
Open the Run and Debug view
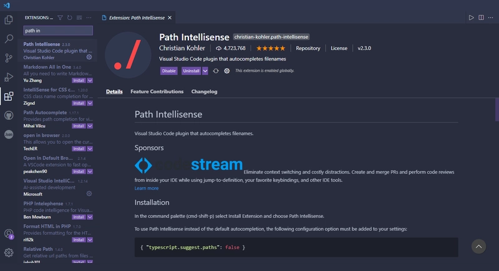tap(9, 77)
